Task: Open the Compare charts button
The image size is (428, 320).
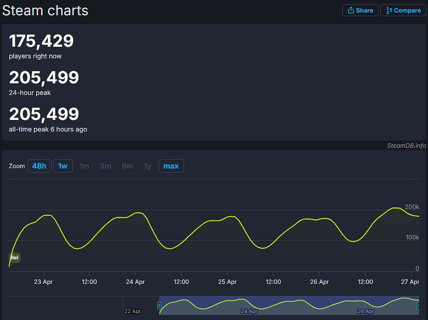Action: pyautogui.click(x=403, y=10)
